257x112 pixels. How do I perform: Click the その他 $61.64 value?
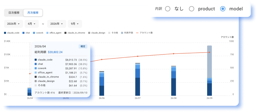tap(73, 85)
